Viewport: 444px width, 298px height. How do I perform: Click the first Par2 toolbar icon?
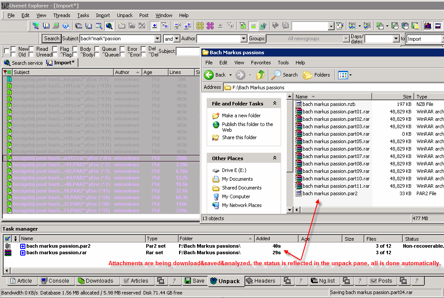352,26
